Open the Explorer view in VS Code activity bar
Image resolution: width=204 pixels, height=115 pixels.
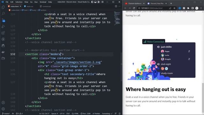click(x=3, y=7)
